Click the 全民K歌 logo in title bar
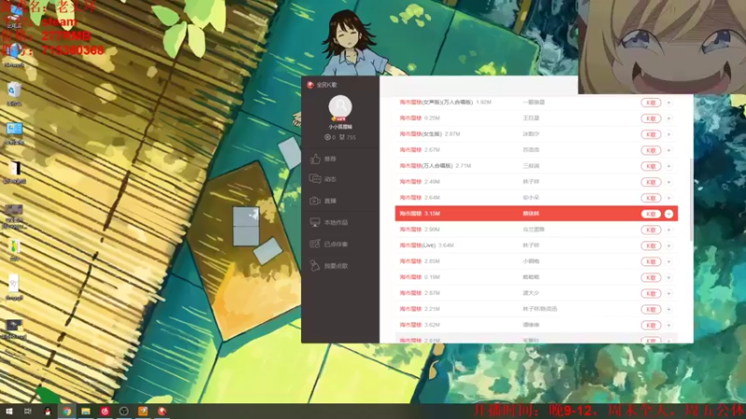 click(311, 85)
